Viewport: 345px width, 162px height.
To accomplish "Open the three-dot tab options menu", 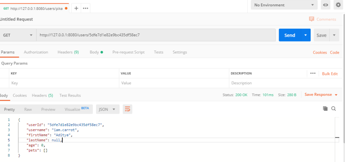I will (x=86, y=8).
